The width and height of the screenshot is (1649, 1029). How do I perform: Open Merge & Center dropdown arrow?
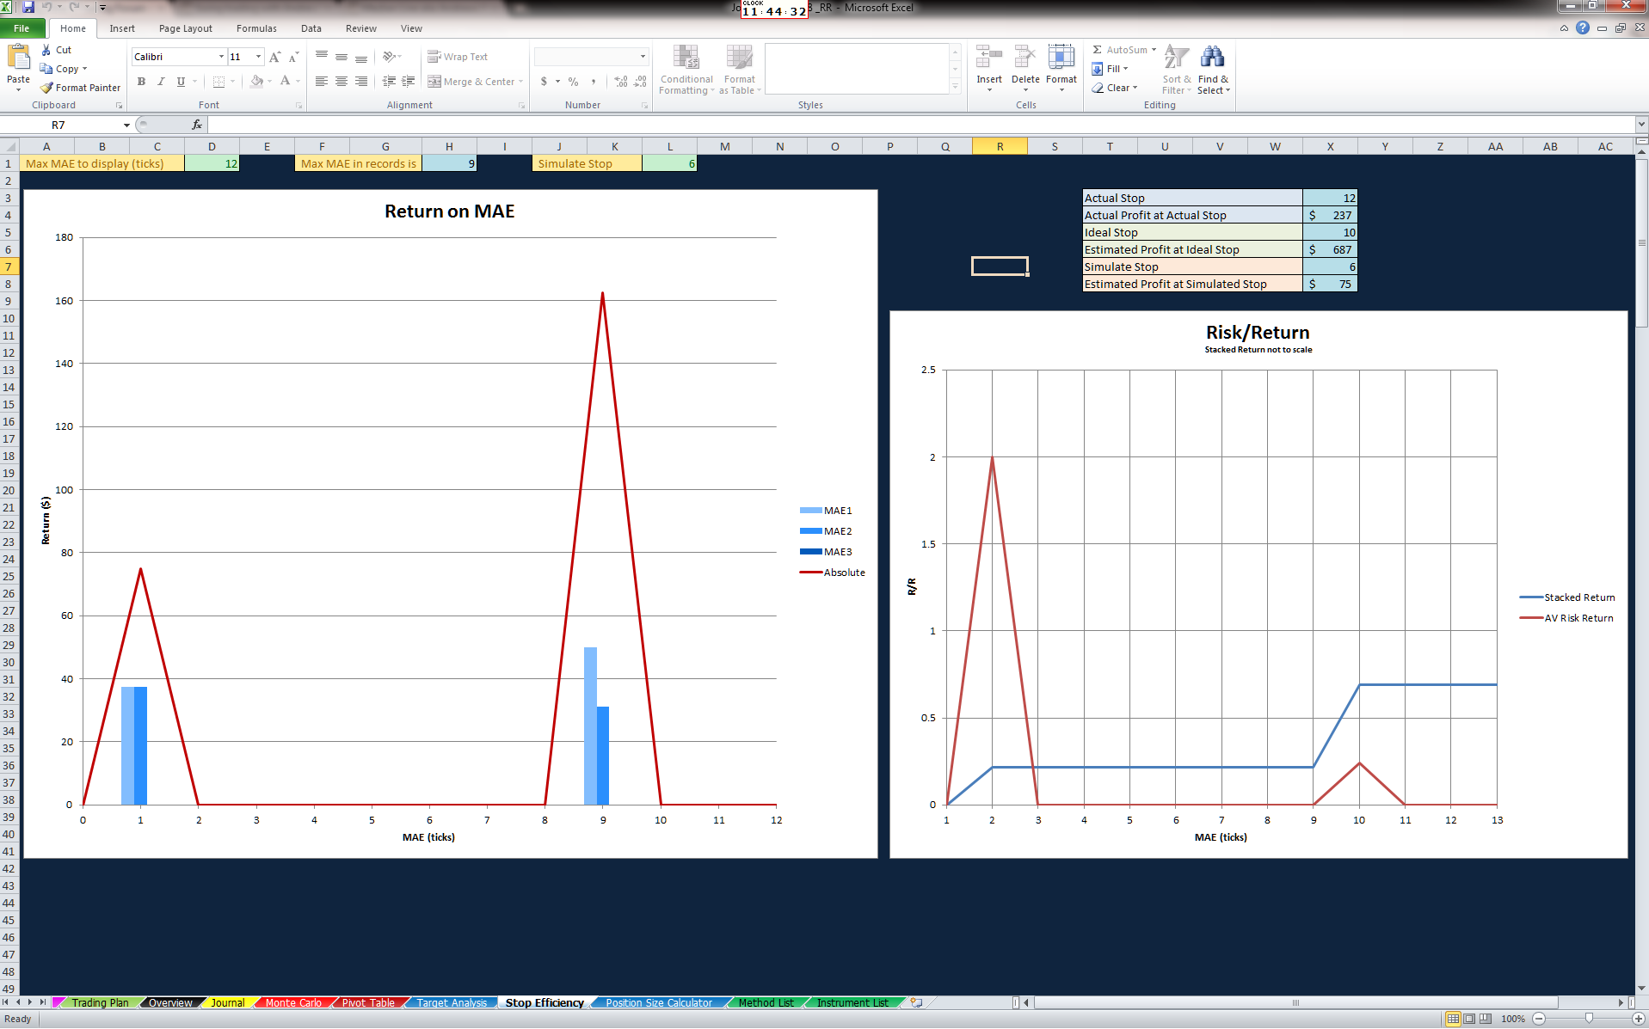coord(521,82)
